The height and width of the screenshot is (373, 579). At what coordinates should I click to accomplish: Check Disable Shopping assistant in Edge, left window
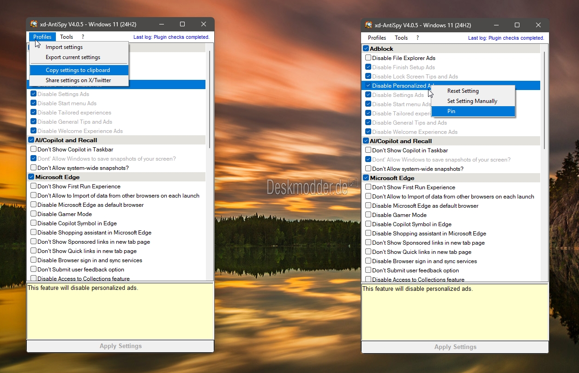pos(33,233)
